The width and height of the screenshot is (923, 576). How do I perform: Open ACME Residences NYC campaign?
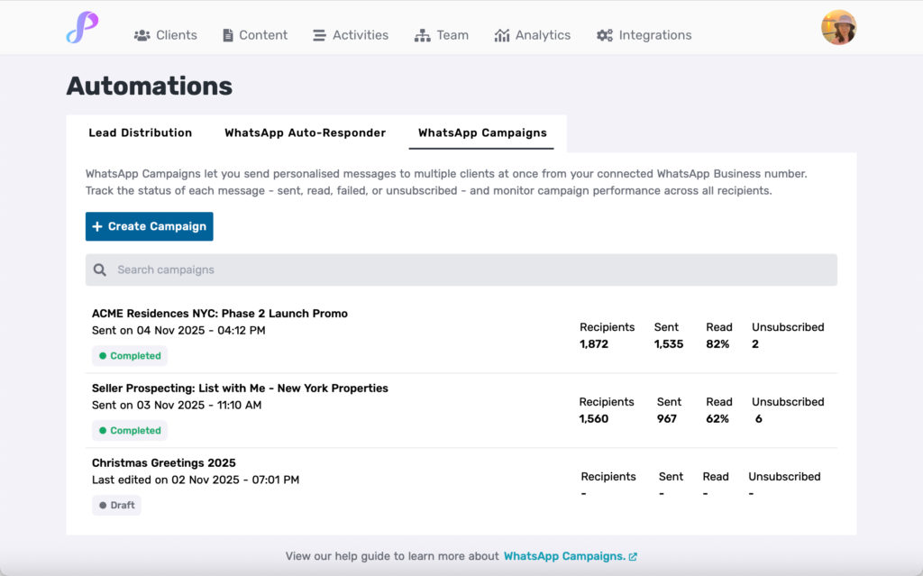(219, 314)
